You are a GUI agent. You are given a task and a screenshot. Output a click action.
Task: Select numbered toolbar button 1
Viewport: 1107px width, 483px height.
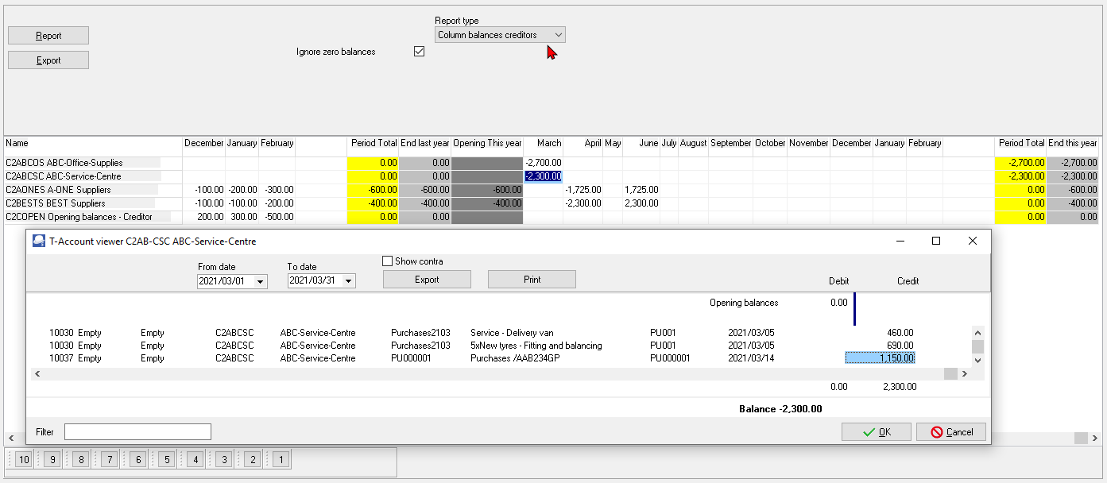point(281,459)
